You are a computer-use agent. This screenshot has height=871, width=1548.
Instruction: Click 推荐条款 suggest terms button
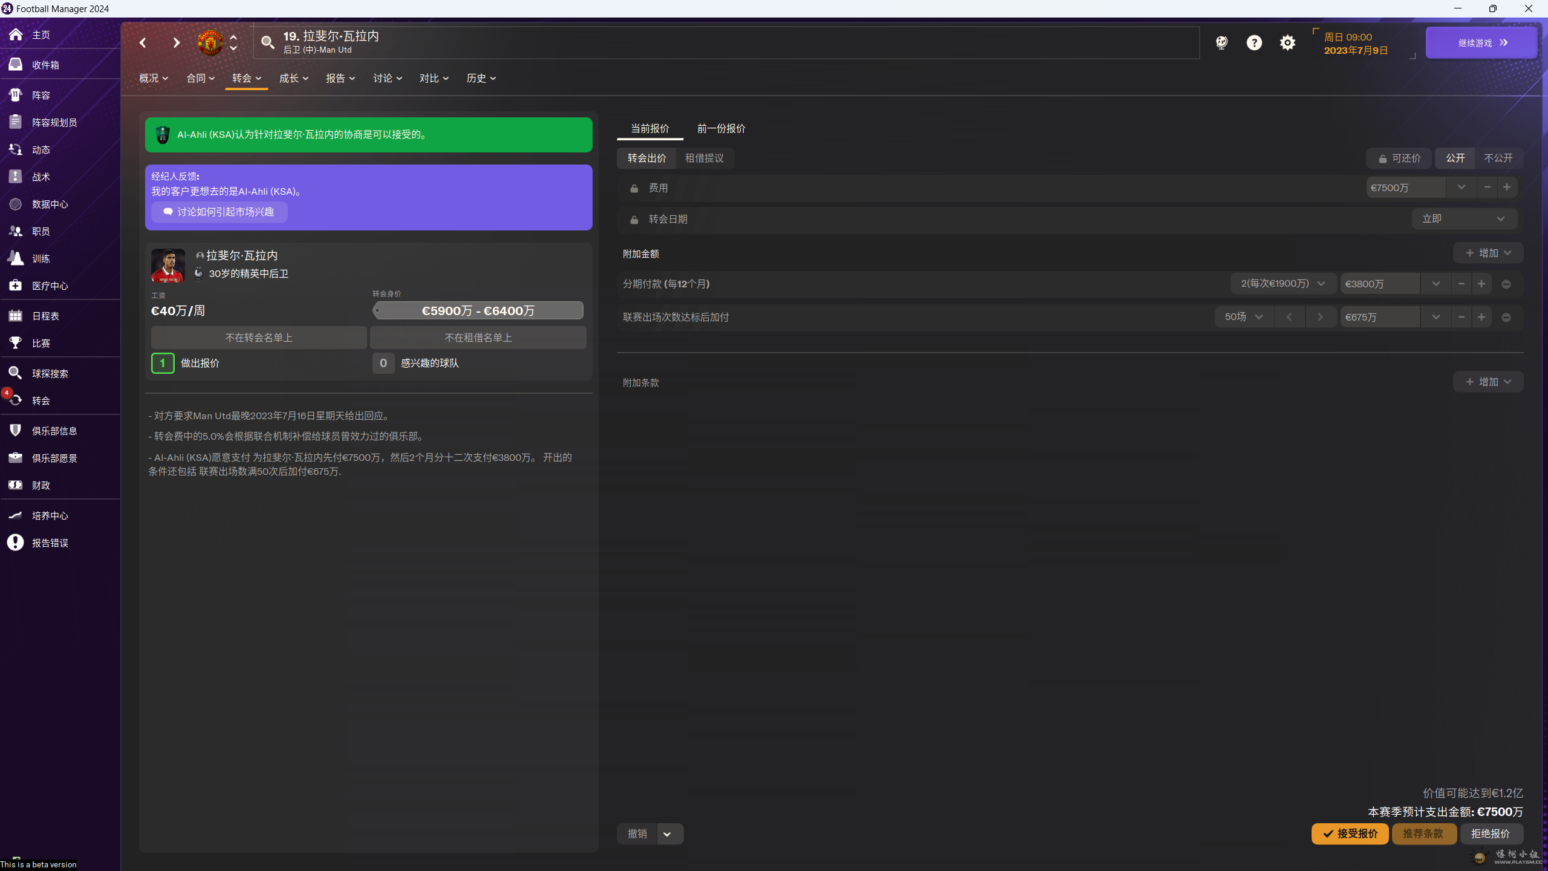(1423, 833)
